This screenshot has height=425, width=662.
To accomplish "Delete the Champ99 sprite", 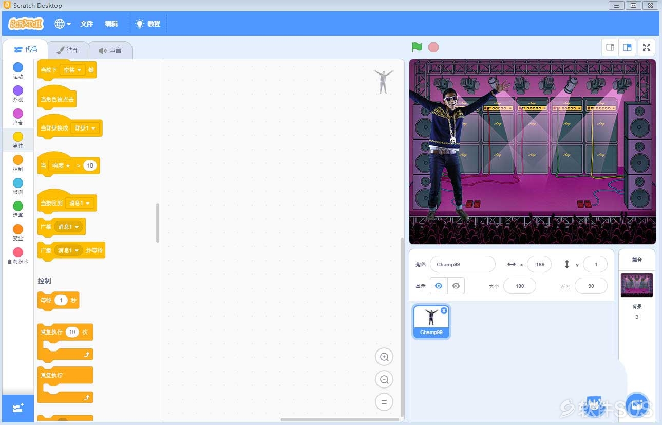I will click(444, 310).
